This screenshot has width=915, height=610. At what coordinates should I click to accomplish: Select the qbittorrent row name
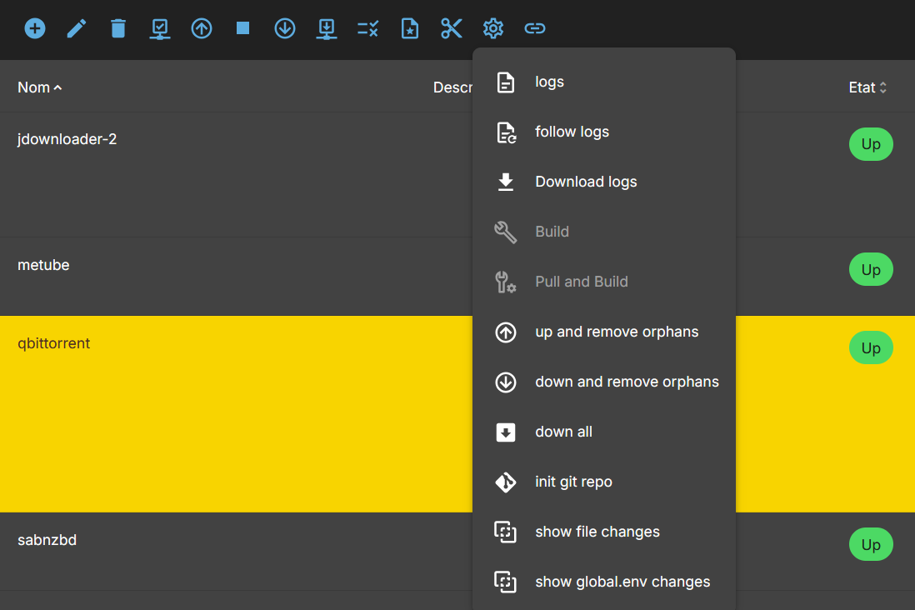(x=53, y=343)
